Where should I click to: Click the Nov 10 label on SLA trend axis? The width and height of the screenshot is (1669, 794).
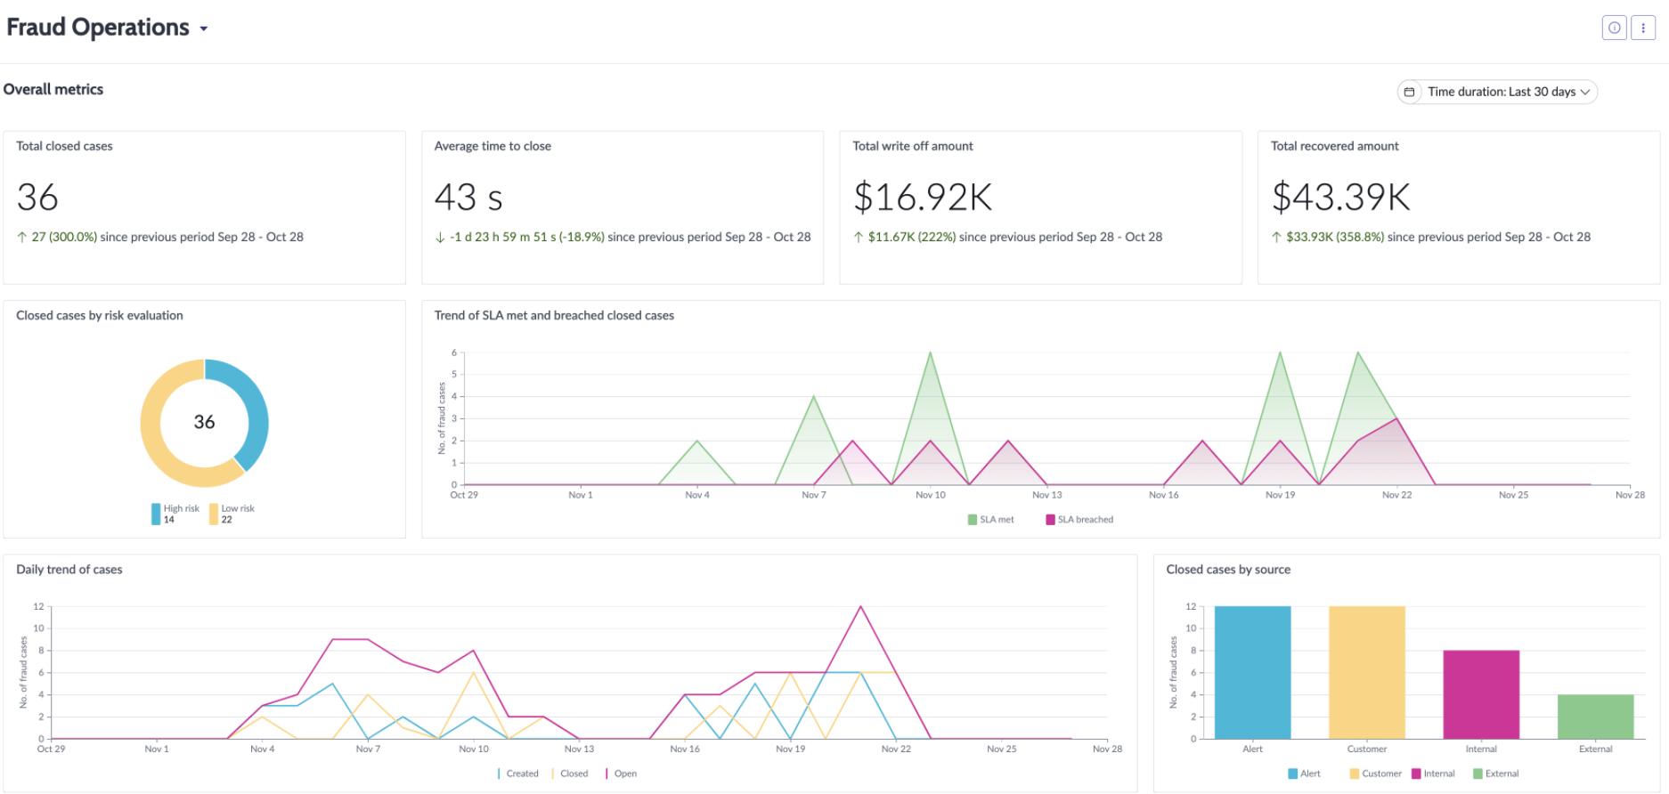point(931,495)
